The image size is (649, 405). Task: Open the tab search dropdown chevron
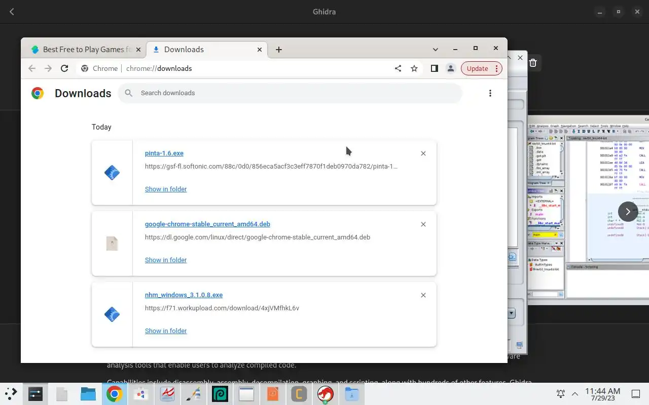435,49
